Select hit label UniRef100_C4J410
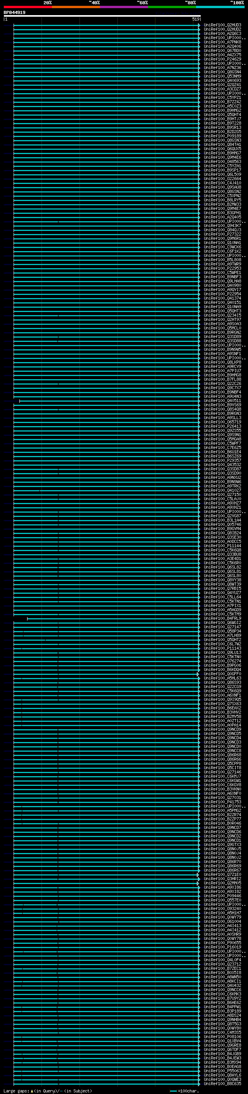 pyautogui.click(x=222, y=183)
